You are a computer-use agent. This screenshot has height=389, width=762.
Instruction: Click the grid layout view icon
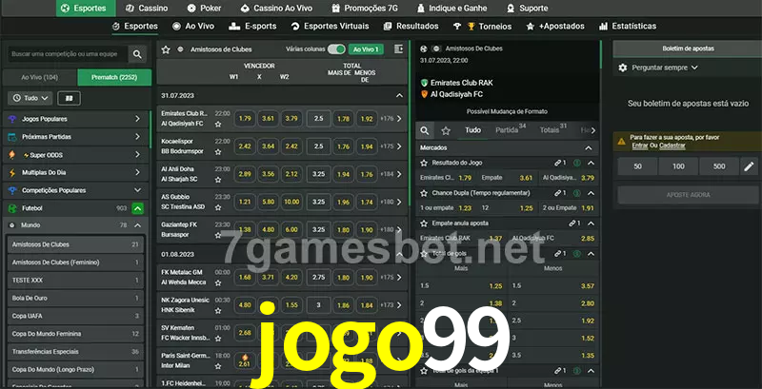pyautogui.click(x=69, y=98)
